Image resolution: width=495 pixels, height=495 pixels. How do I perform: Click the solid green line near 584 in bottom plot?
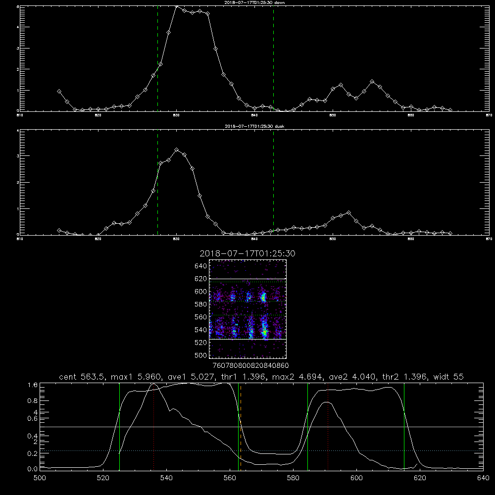tap(307, 426)
